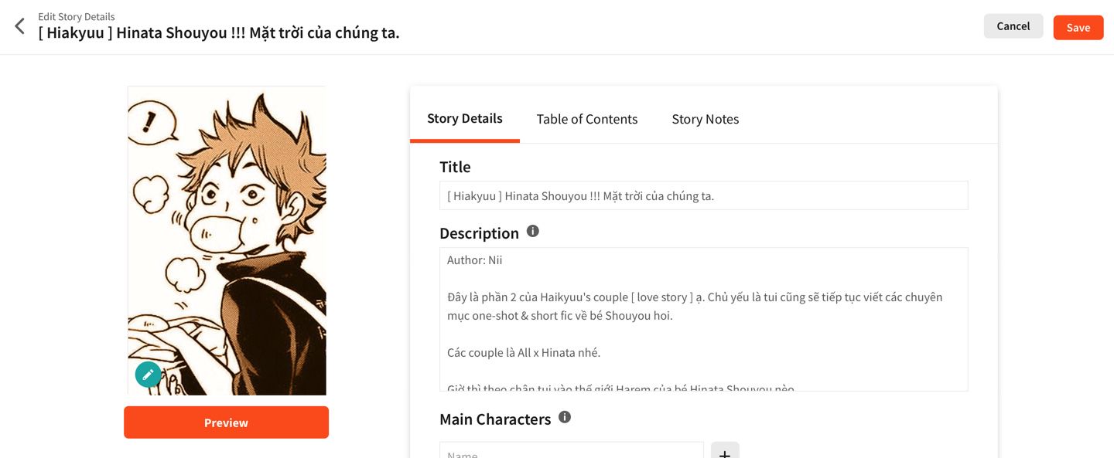Open the Table of Contents tab
This screenshot has width=1114, height=458.
coord(587,119)
